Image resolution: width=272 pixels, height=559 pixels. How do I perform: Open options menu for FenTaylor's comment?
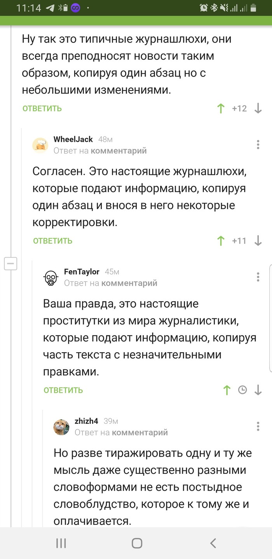[x=258, y=277]
